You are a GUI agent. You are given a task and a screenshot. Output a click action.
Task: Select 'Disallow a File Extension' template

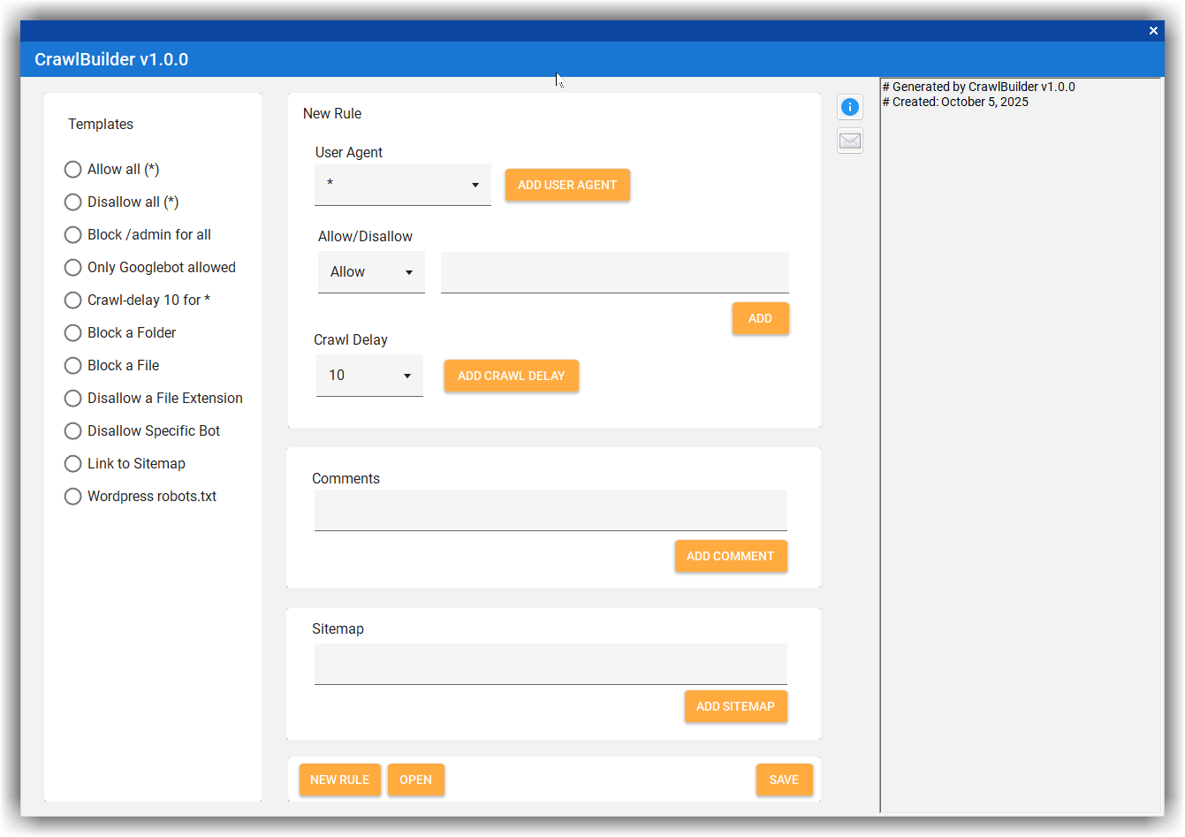pyautogui.click(x=73, y=399)
